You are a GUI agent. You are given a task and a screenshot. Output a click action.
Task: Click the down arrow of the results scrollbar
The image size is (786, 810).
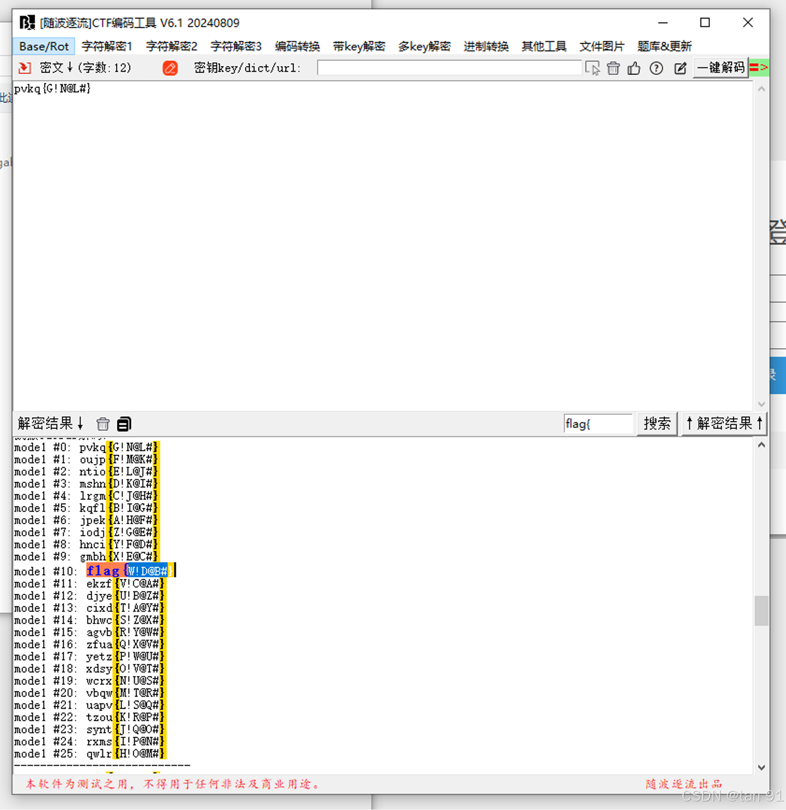coord(761,767)
